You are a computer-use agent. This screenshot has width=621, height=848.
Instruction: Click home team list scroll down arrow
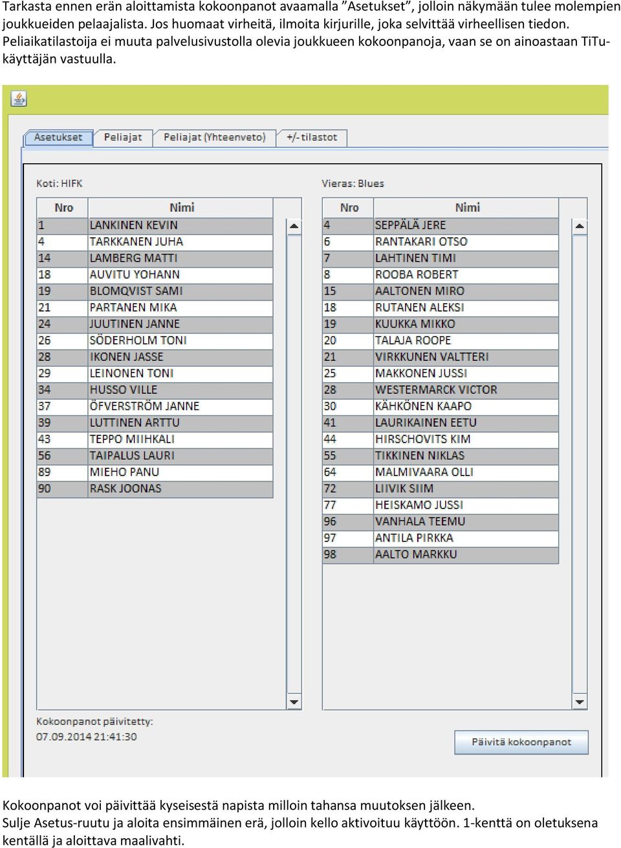pyautogui.click(x=294, y=702)
